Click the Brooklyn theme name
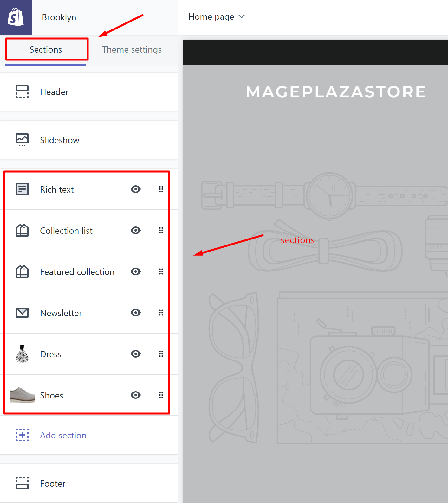Image resolution: width=448 pixels, height=503 pixels. [59, 17]
